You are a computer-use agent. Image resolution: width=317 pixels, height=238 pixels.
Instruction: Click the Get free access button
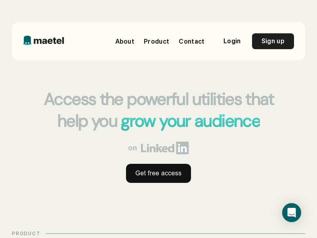point(158,173)
